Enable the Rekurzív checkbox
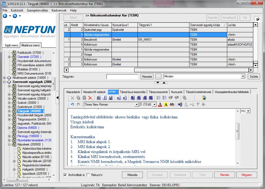Screen dimensions: 265x189 (88, 175)
